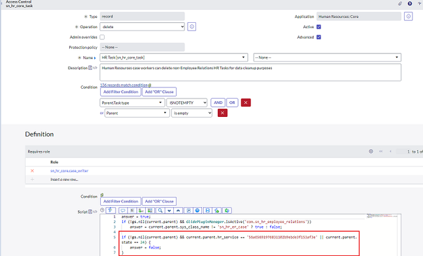This screenshot has height=256, width=423.
Task: Open the attachments paperclip icon in header
Action: (400, 3)
